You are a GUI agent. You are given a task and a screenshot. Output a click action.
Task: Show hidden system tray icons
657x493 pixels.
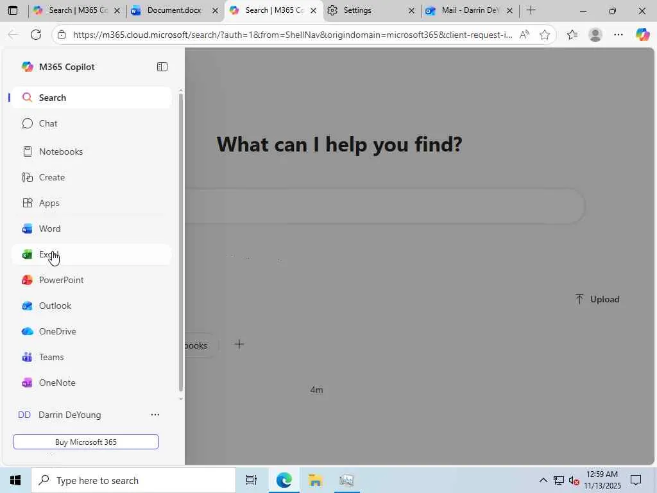pos(543,480)
